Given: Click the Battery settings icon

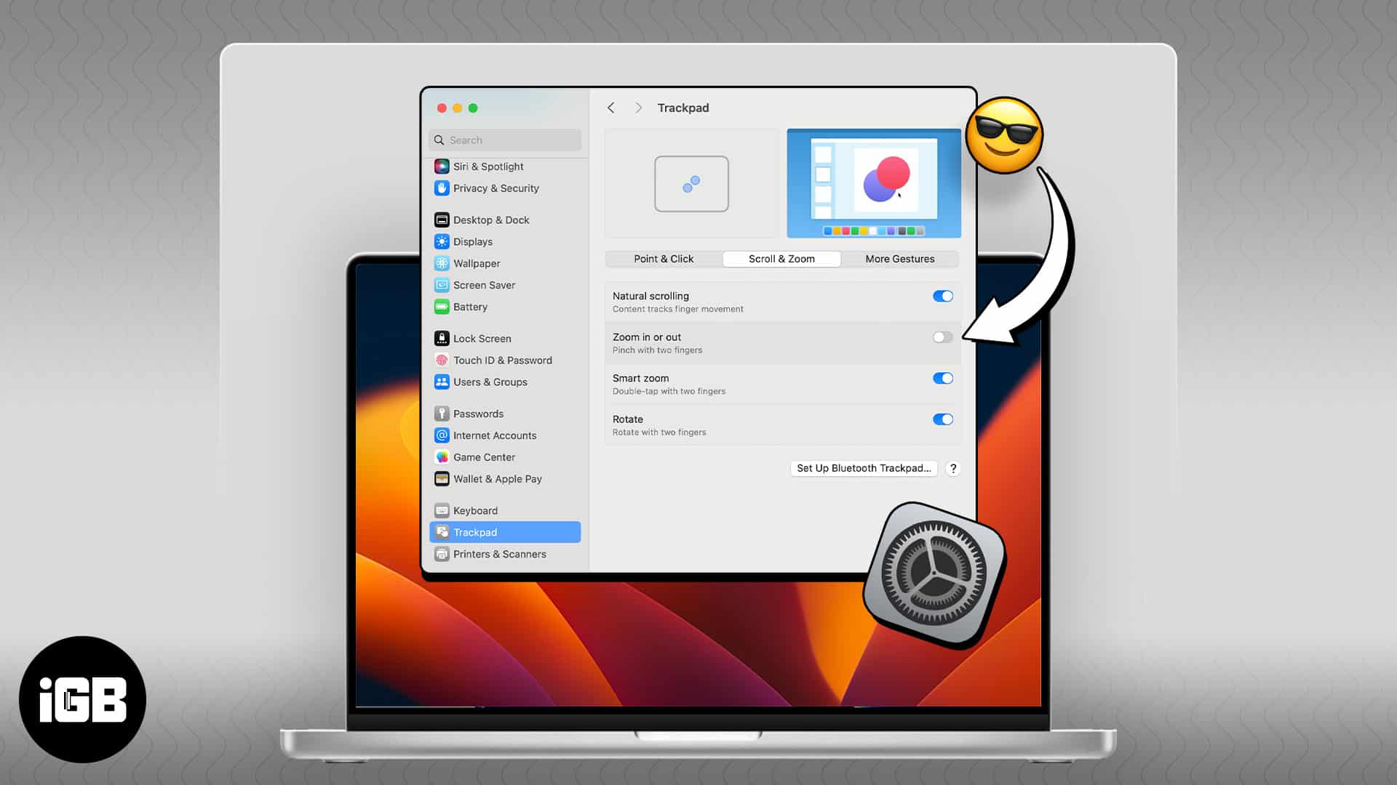Looking at the screenshot, I should point(442,306).
